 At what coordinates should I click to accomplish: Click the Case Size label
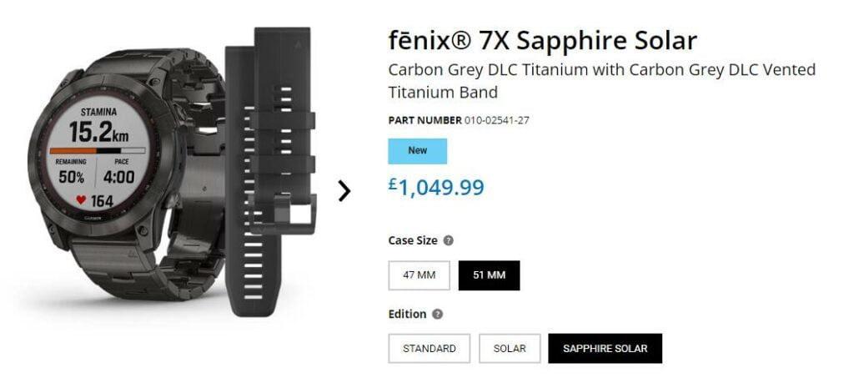(413, 240)
